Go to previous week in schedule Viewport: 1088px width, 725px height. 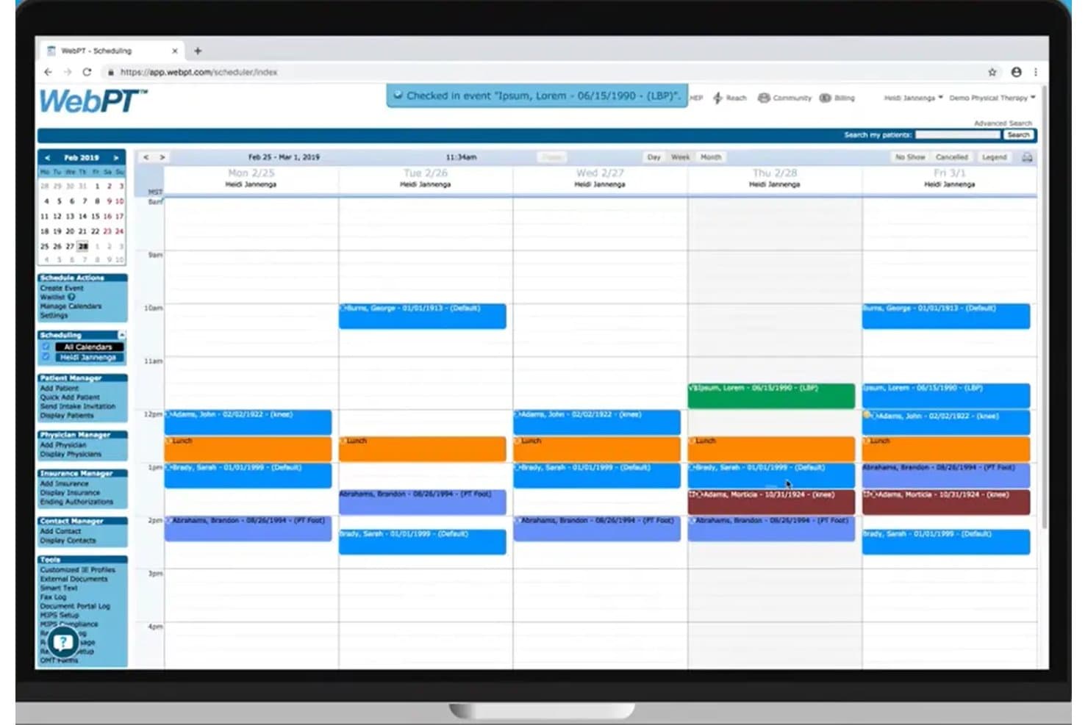[x=146, y=157]
